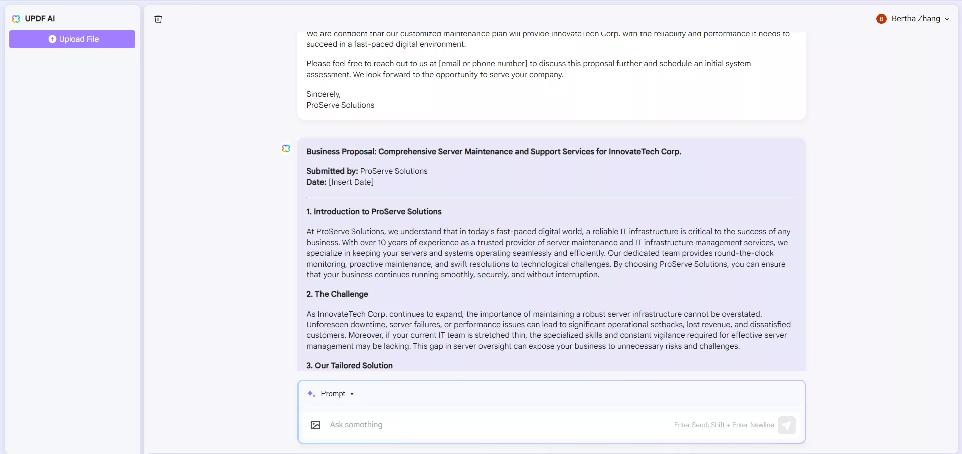Viewport: 962px width, 454px height.
Task: Click the upload arrow icon in Upload File
Action: click(52, 39)
